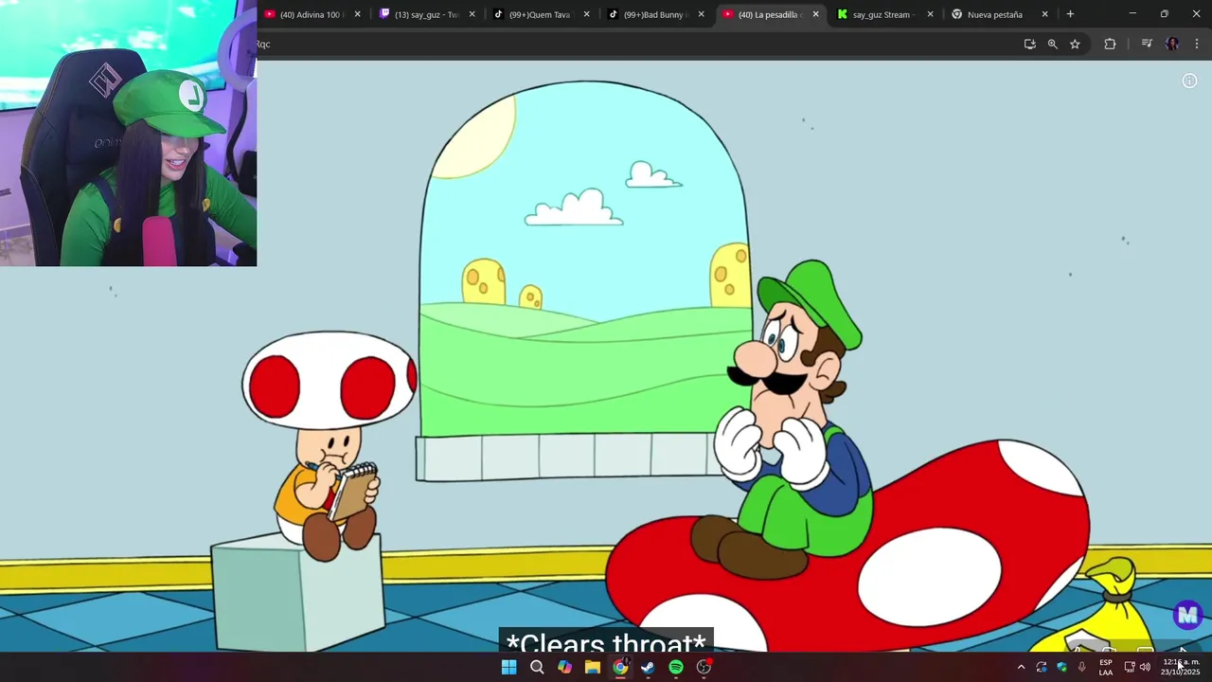This screenshot has height=682, width=1212.
Task: Open Windows Search from taskbar
Action: click(x=537, y=667)
